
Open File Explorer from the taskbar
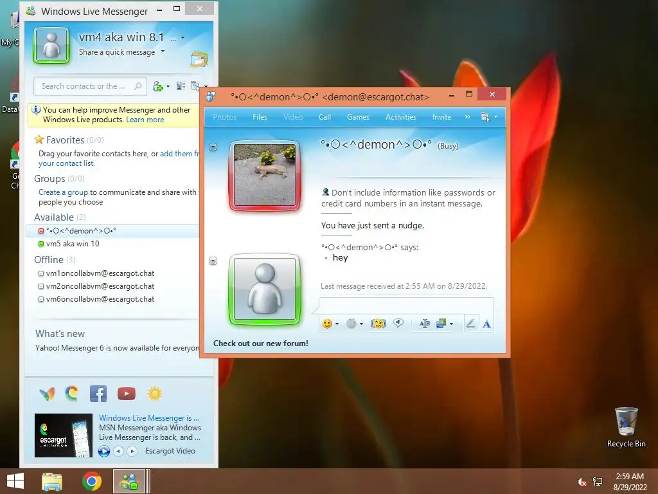click(x=52, y=481)
